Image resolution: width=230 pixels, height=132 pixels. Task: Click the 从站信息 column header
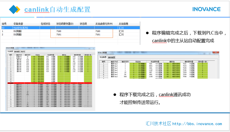pyautogui.click(x=123, y=24)
